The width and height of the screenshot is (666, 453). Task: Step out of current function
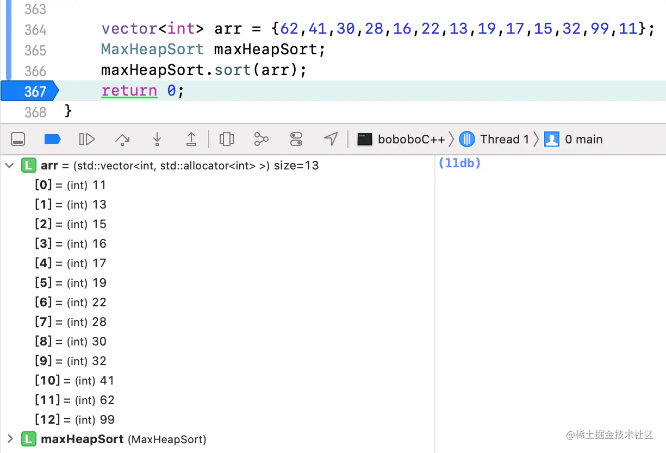[x=191, y=140]
